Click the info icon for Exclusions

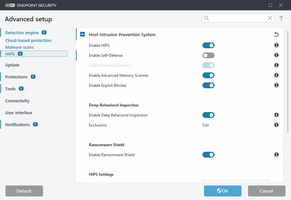coord(276,125)
